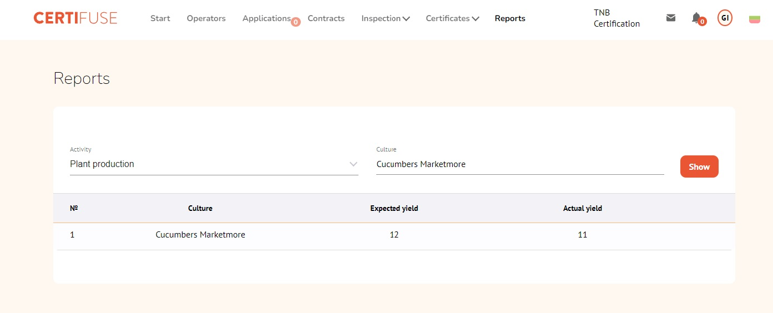Expand the Inspection dropdown menu
The width and height of the screenshot is (773, 313).
386,18
